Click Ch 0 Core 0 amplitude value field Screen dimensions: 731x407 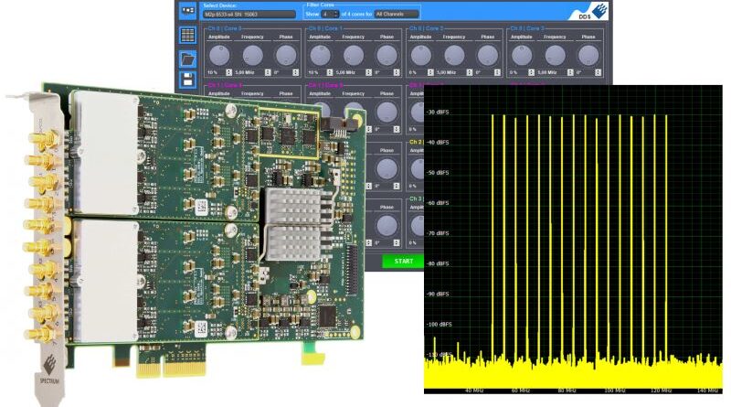212,71
